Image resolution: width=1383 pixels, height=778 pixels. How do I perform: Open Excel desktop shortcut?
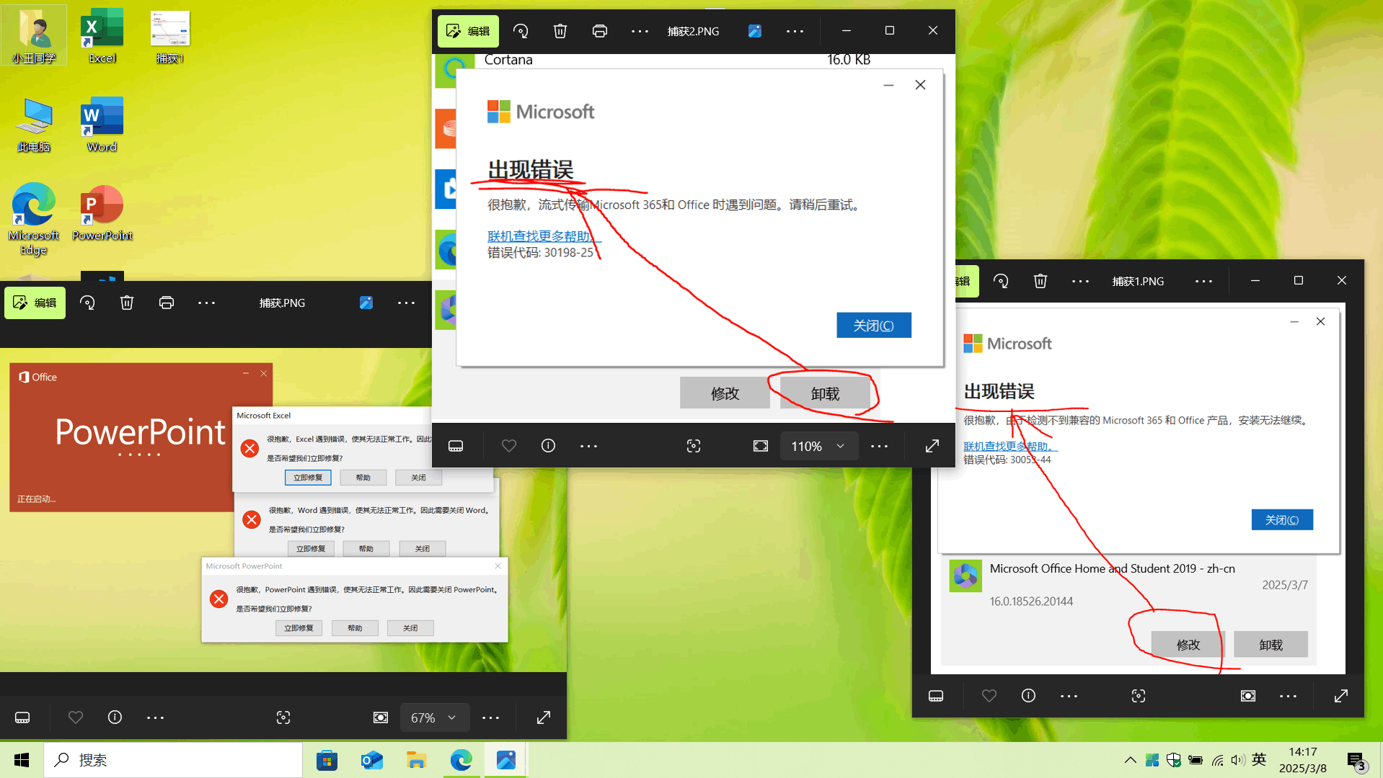(102, 36)
